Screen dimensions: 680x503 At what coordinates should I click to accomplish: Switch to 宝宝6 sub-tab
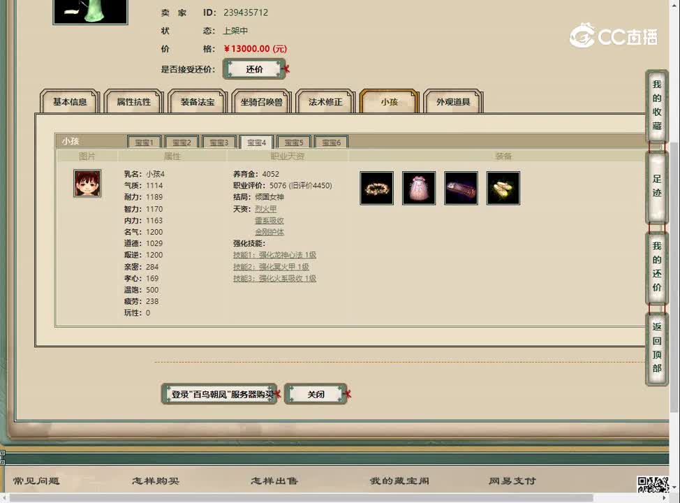coord(331,143)
